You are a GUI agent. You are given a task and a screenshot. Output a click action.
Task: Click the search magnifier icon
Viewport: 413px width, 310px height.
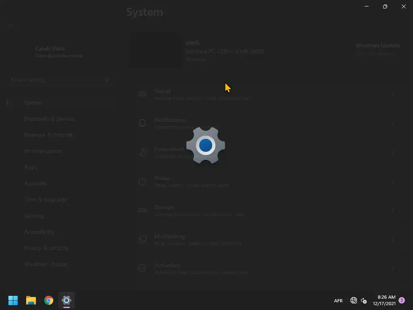pyautogui.click(x=107, y=80)
